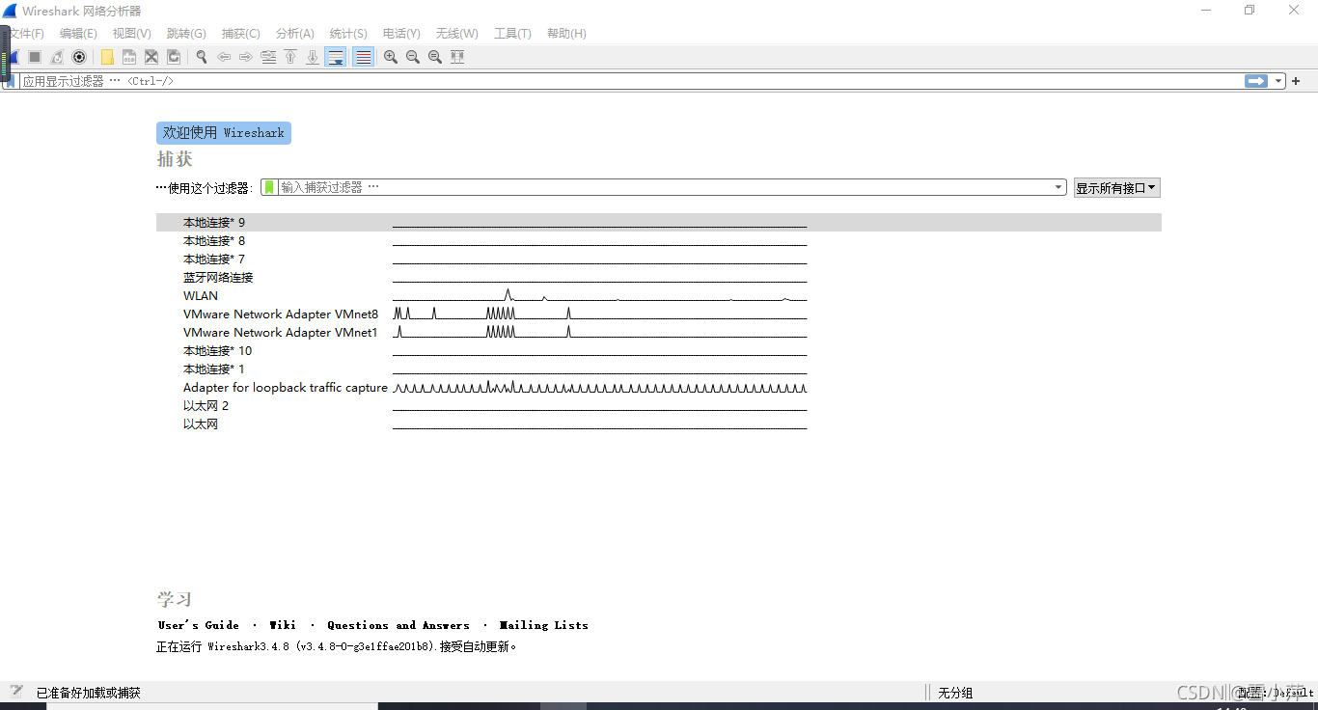This screenshot has height=710, width=1318.
Task: Click the 欢迎使用 Wireshark banner button
Action: pos(224,133)
